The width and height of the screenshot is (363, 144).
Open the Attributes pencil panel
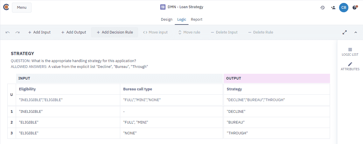350,66
